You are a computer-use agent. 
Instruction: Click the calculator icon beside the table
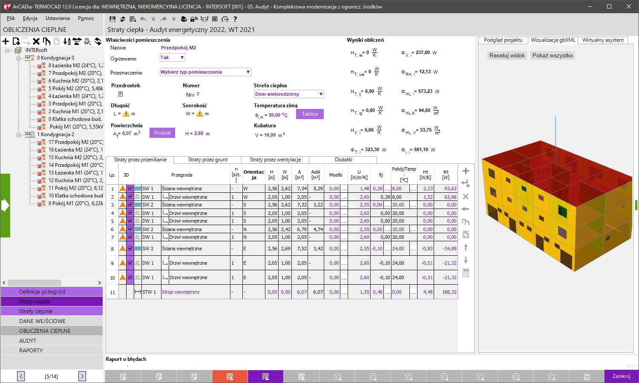[466, 274]
